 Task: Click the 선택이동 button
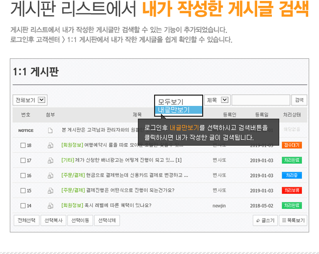[x=80, y=220]
